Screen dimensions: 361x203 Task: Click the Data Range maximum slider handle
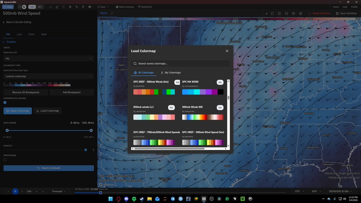91,131
